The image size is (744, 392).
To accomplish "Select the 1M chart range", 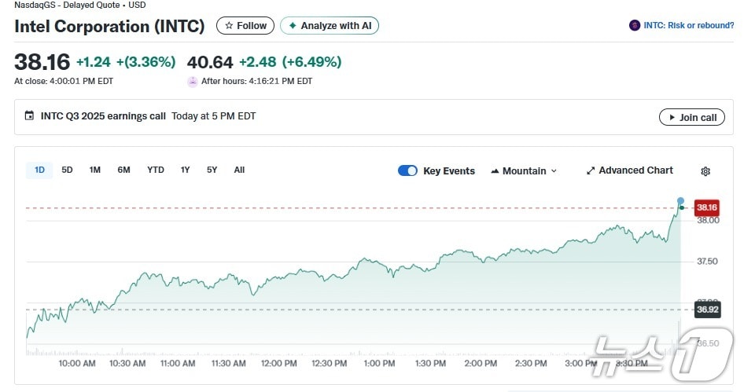I will (x=95, y=170).
